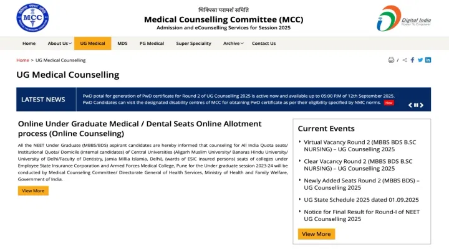Image resolution: width=449 pixels, height=249 pixels.
Task: Expand the Archive dropdown menu
Action: 233,44
